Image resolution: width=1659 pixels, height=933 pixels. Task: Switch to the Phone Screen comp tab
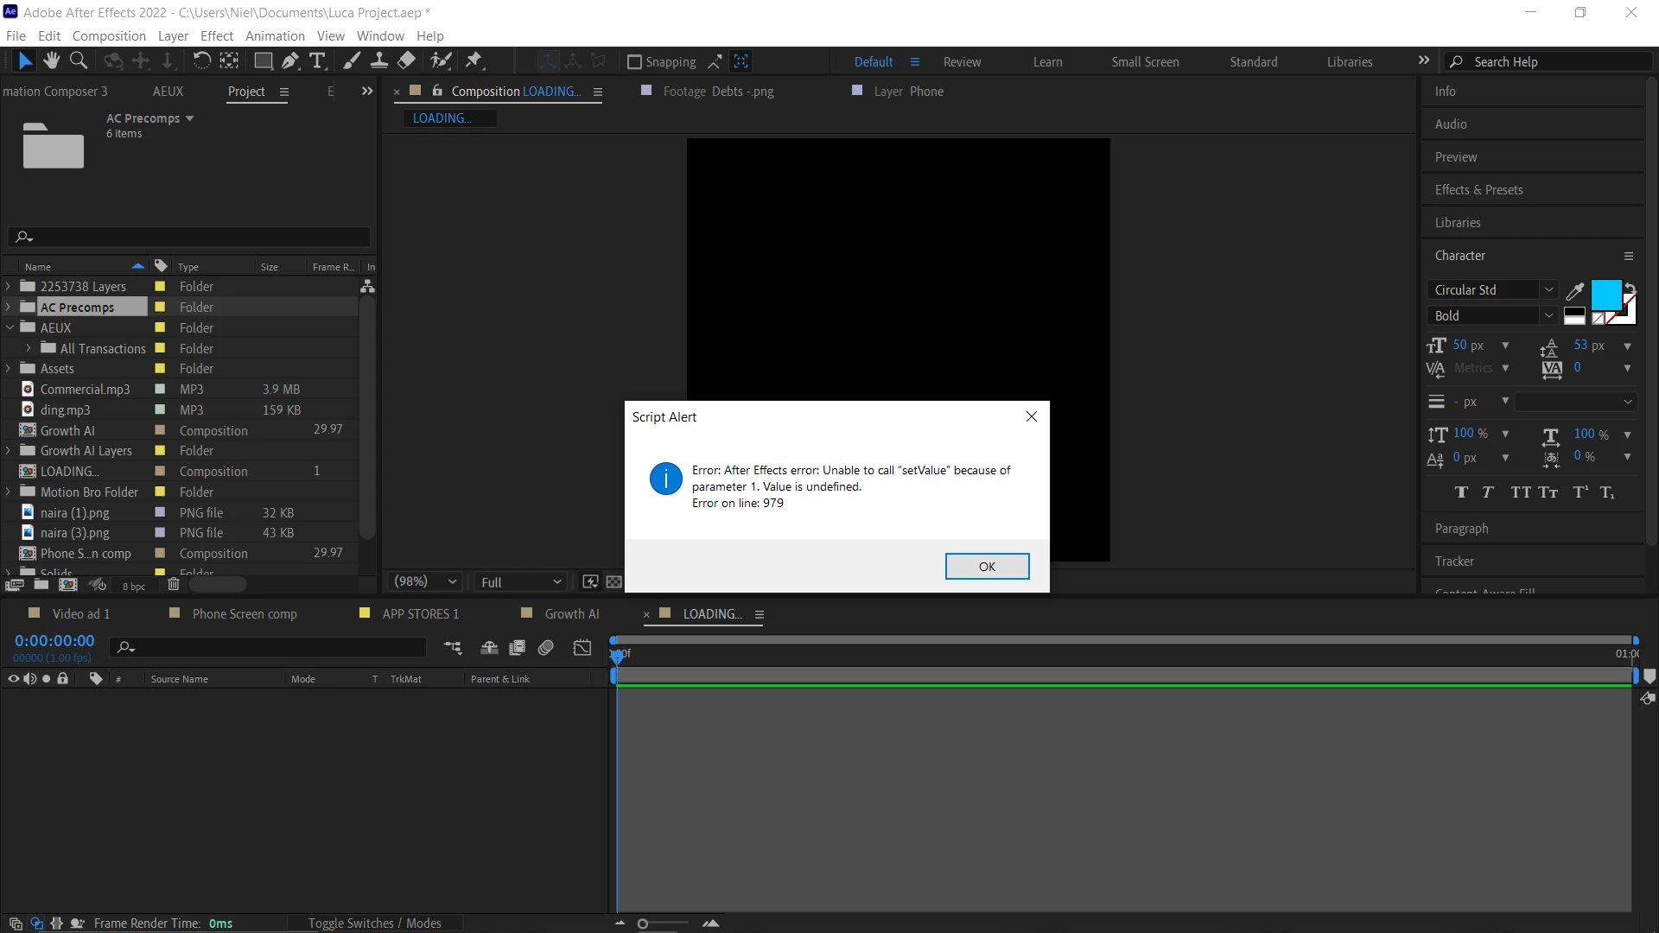tap(245, 614)
